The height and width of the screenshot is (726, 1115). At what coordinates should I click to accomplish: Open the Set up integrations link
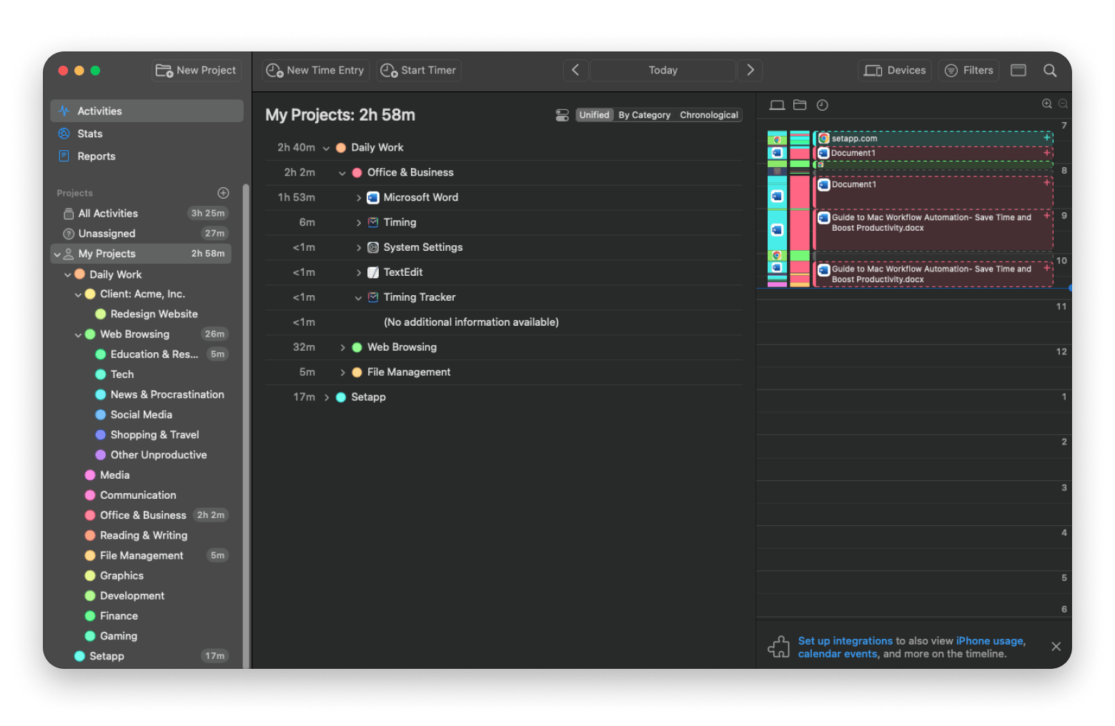click(x=845, y=641)
